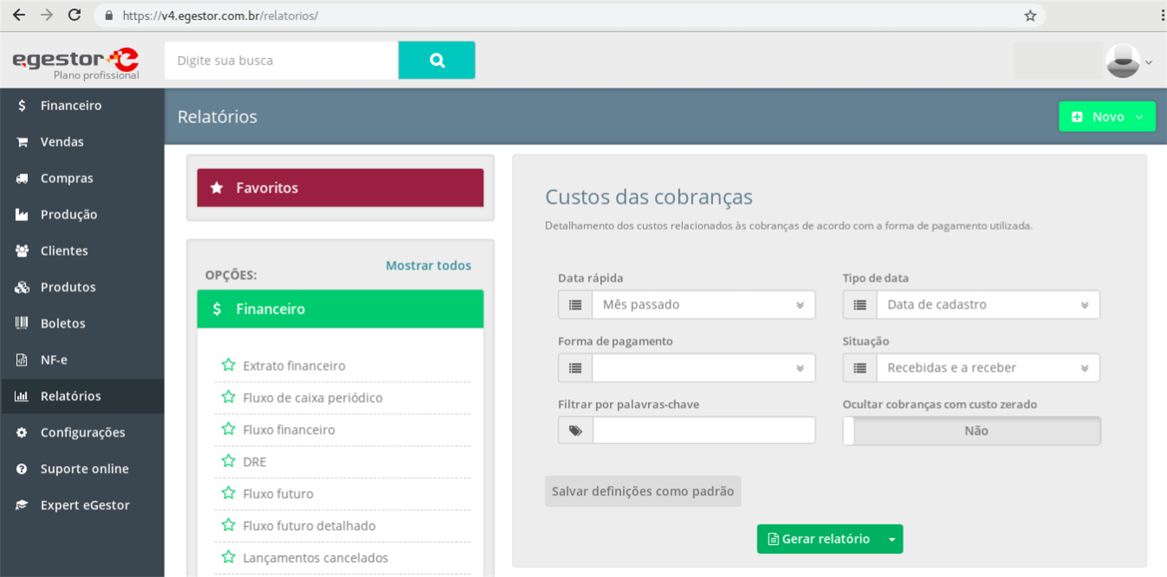Click the list icon beside Data rápida
Image resolution: width=1167 pixels, height=577 pixels.
tap(575, 305)
